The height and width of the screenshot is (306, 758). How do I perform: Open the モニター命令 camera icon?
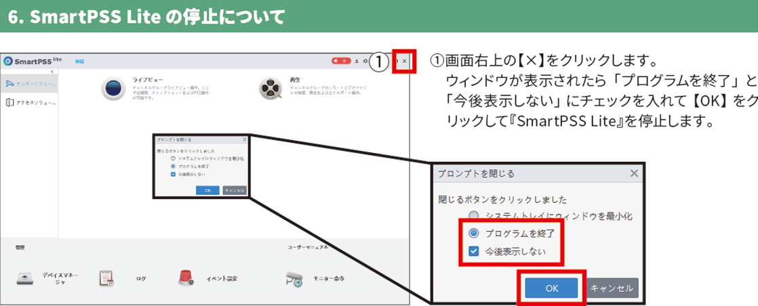[x=294, y=279]
